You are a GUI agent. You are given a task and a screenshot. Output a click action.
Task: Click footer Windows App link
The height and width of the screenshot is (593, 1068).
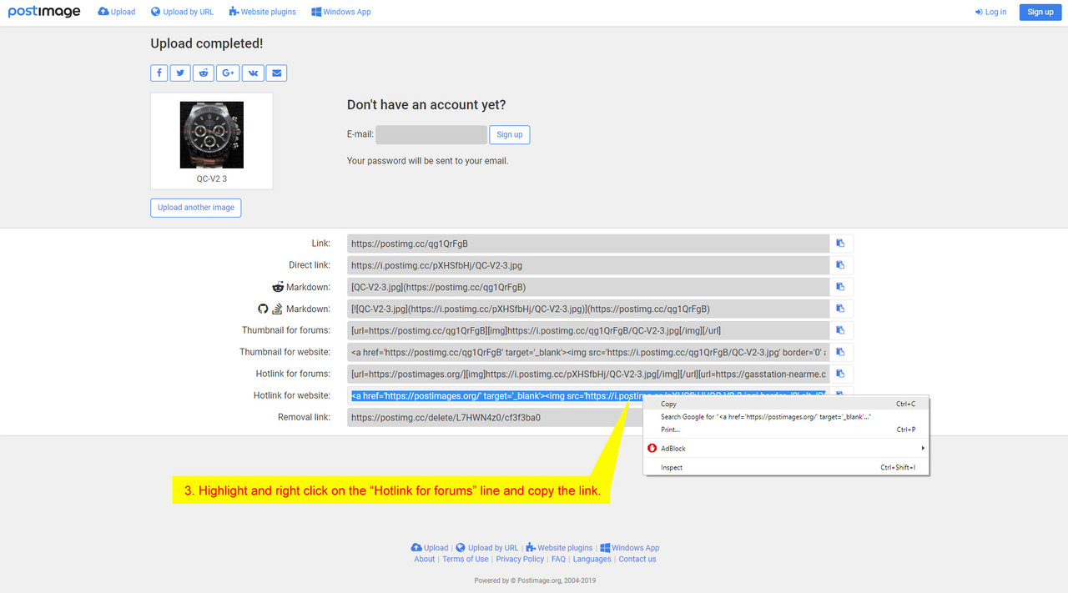[x=630, y=548]
